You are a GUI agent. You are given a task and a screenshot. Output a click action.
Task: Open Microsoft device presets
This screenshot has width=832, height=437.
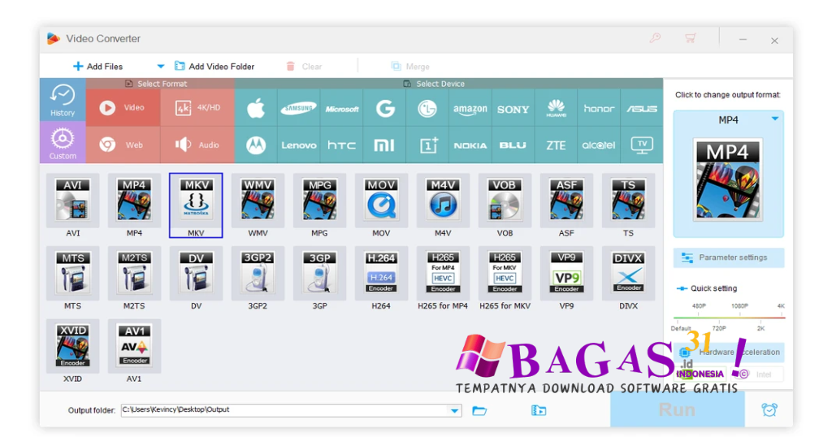(342, 108)
